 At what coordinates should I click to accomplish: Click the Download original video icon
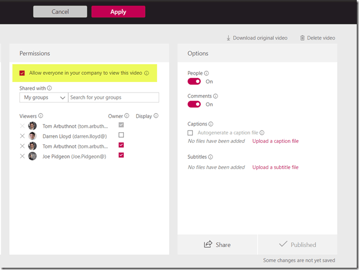coord(228,38)
